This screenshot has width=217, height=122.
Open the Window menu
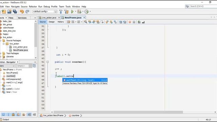pos(76,6)
